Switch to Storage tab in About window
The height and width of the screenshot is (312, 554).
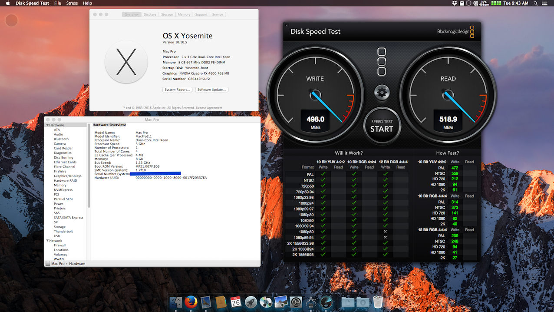167,14
